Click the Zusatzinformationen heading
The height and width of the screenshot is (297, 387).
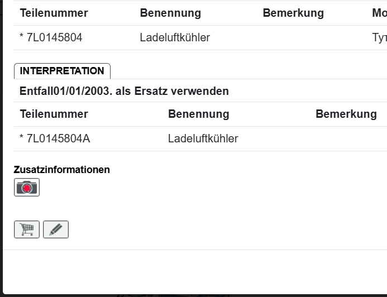62,170
